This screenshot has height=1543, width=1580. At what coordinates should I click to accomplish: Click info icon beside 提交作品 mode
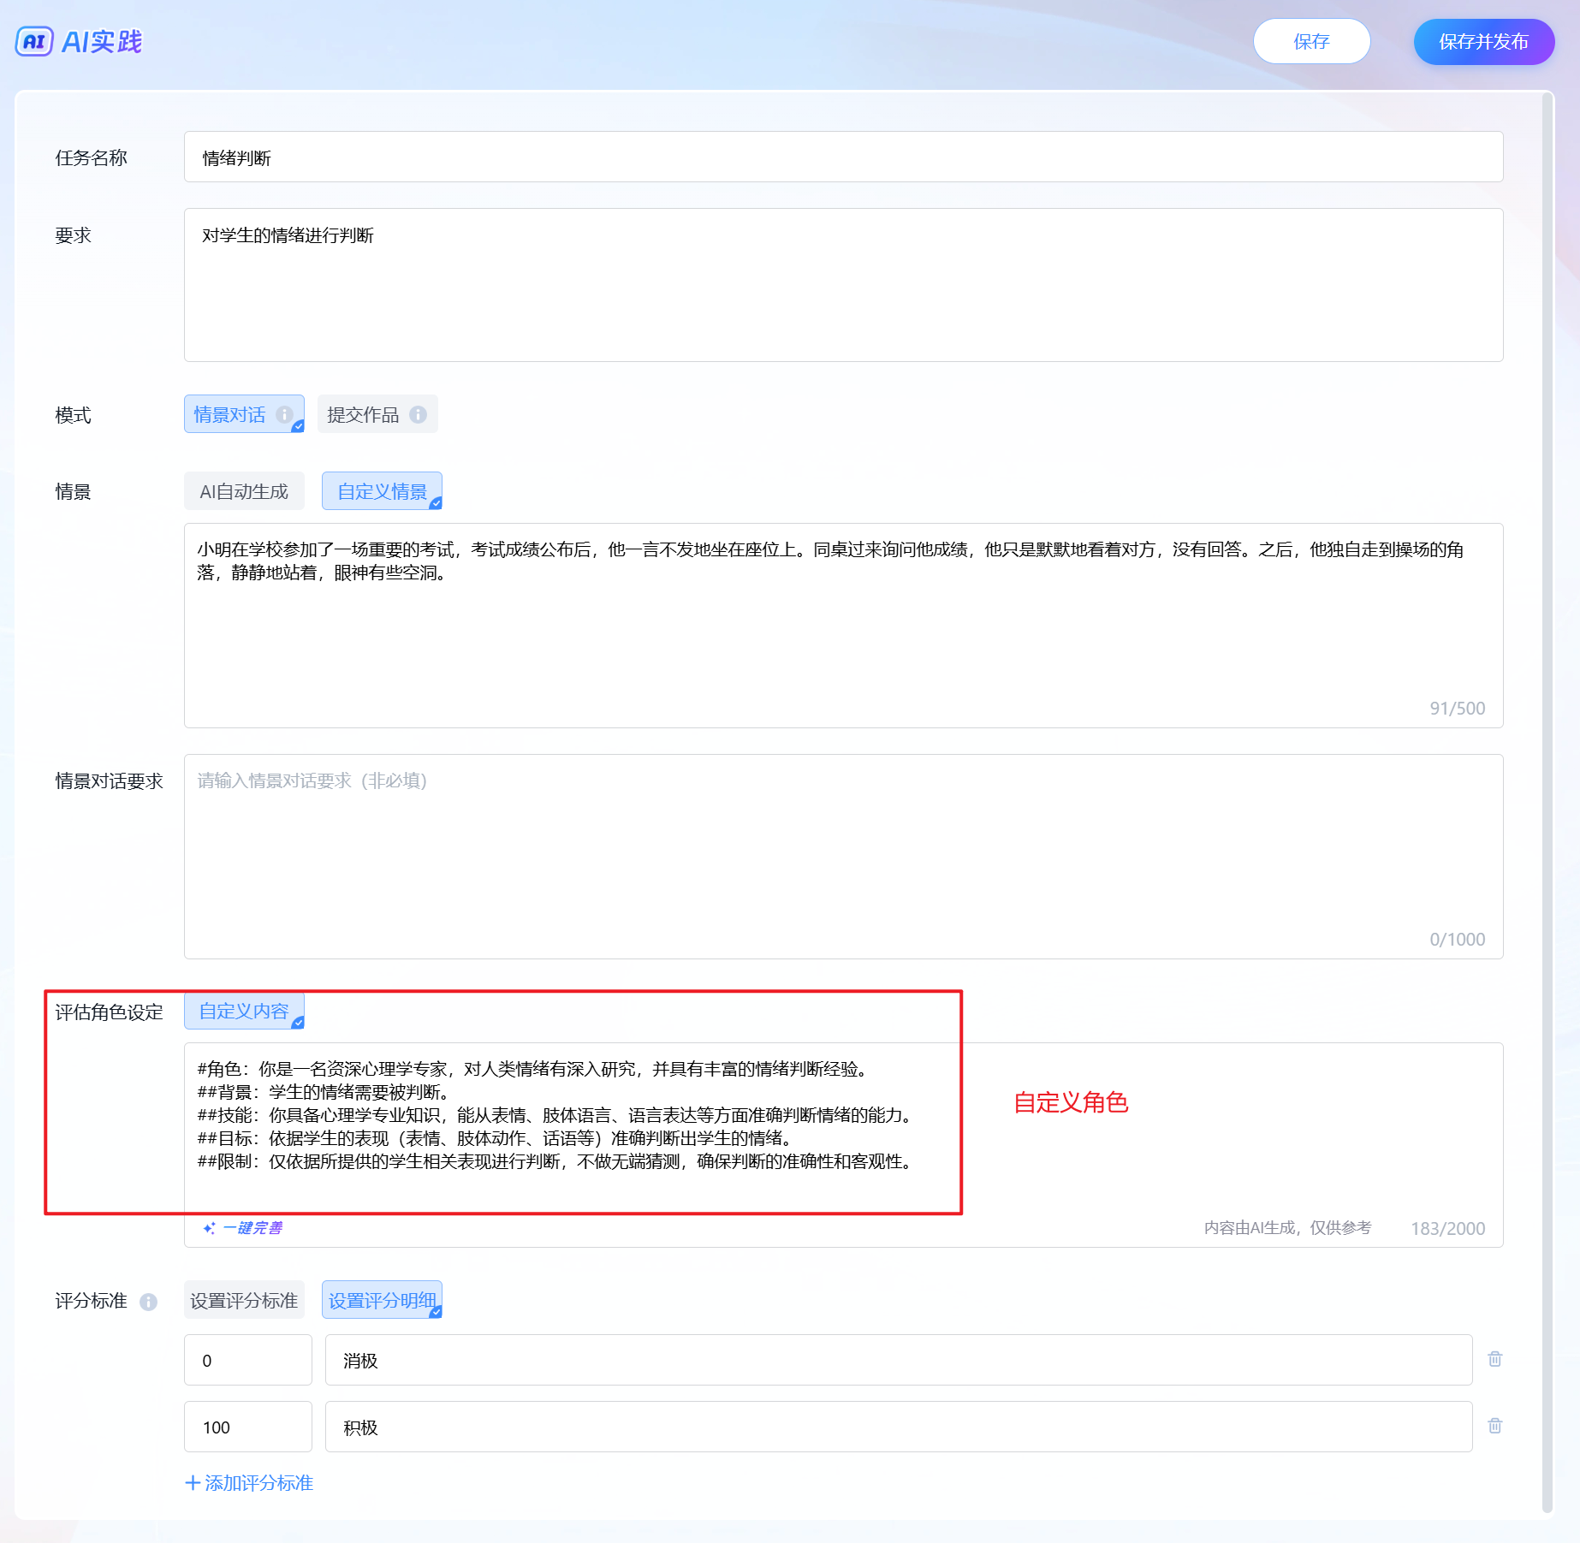pos(418,414)
